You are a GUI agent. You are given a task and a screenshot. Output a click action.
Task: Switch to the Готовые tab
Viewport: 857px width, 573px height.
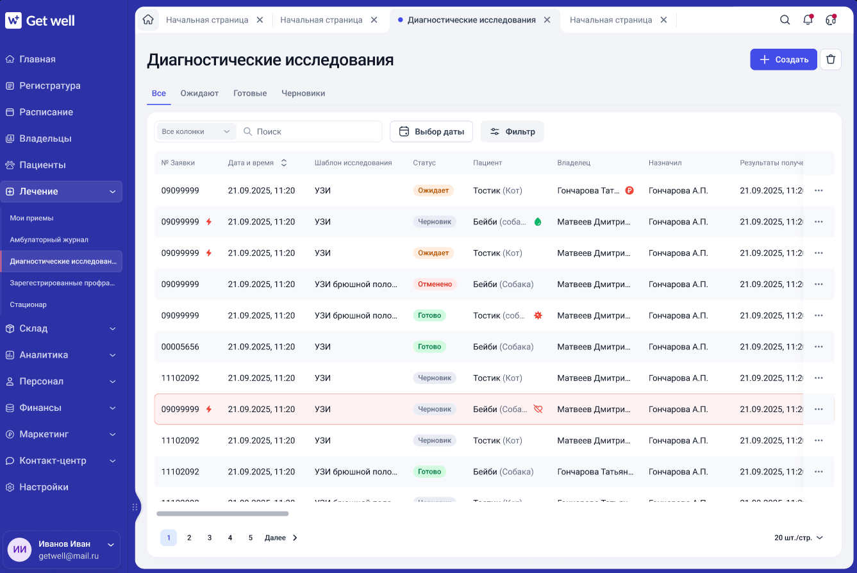[250, 94]
